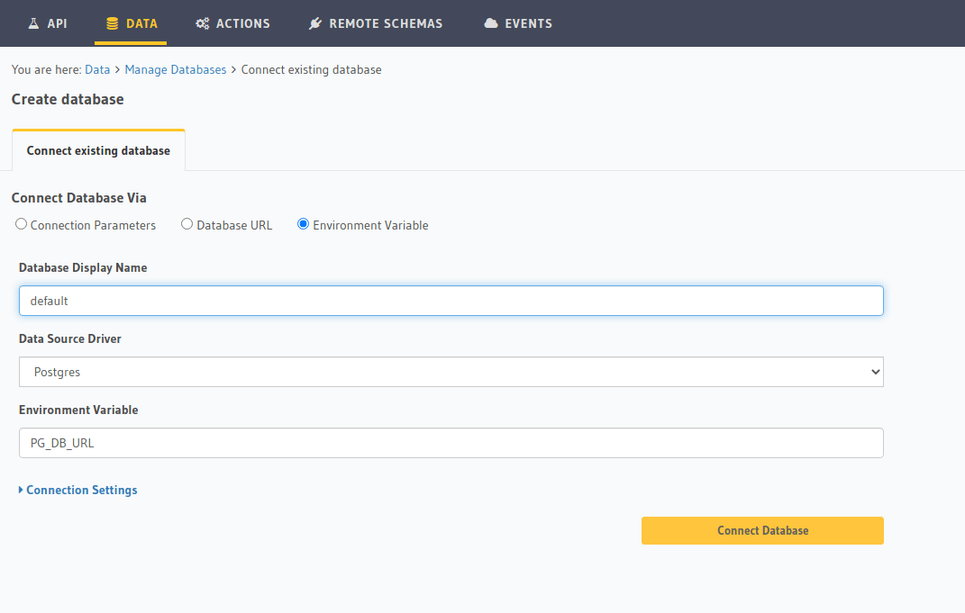Select the Connection Parameters radio button
965x613 pixels.
21,224
